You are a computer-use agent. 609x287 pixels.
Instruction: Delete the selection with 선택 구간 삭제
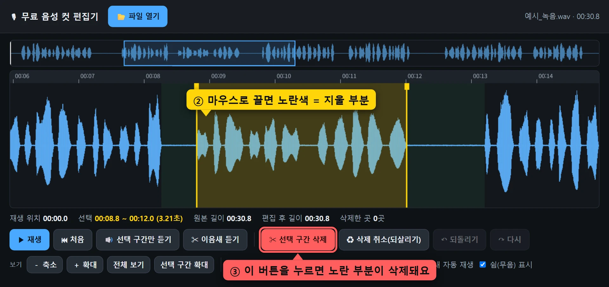pos(298,239)
